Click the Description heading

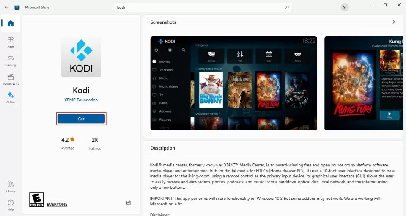pyautogui.click(x=162, y=148)
